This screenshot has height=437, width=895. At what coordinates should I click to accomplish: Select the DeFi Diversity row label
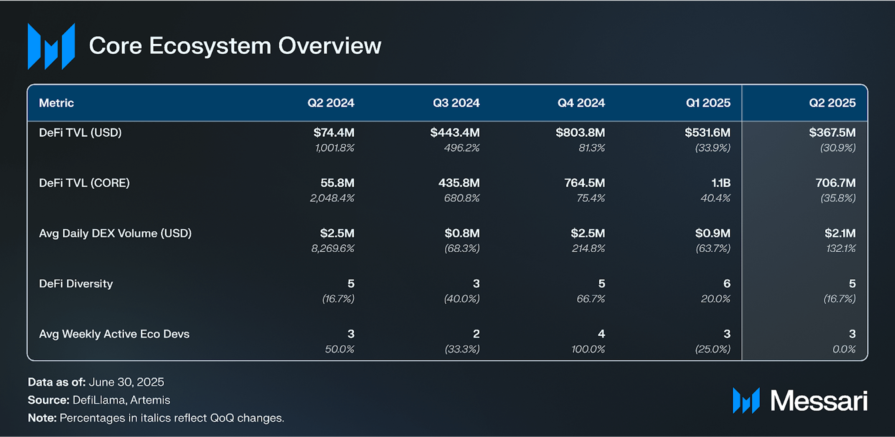76,284
